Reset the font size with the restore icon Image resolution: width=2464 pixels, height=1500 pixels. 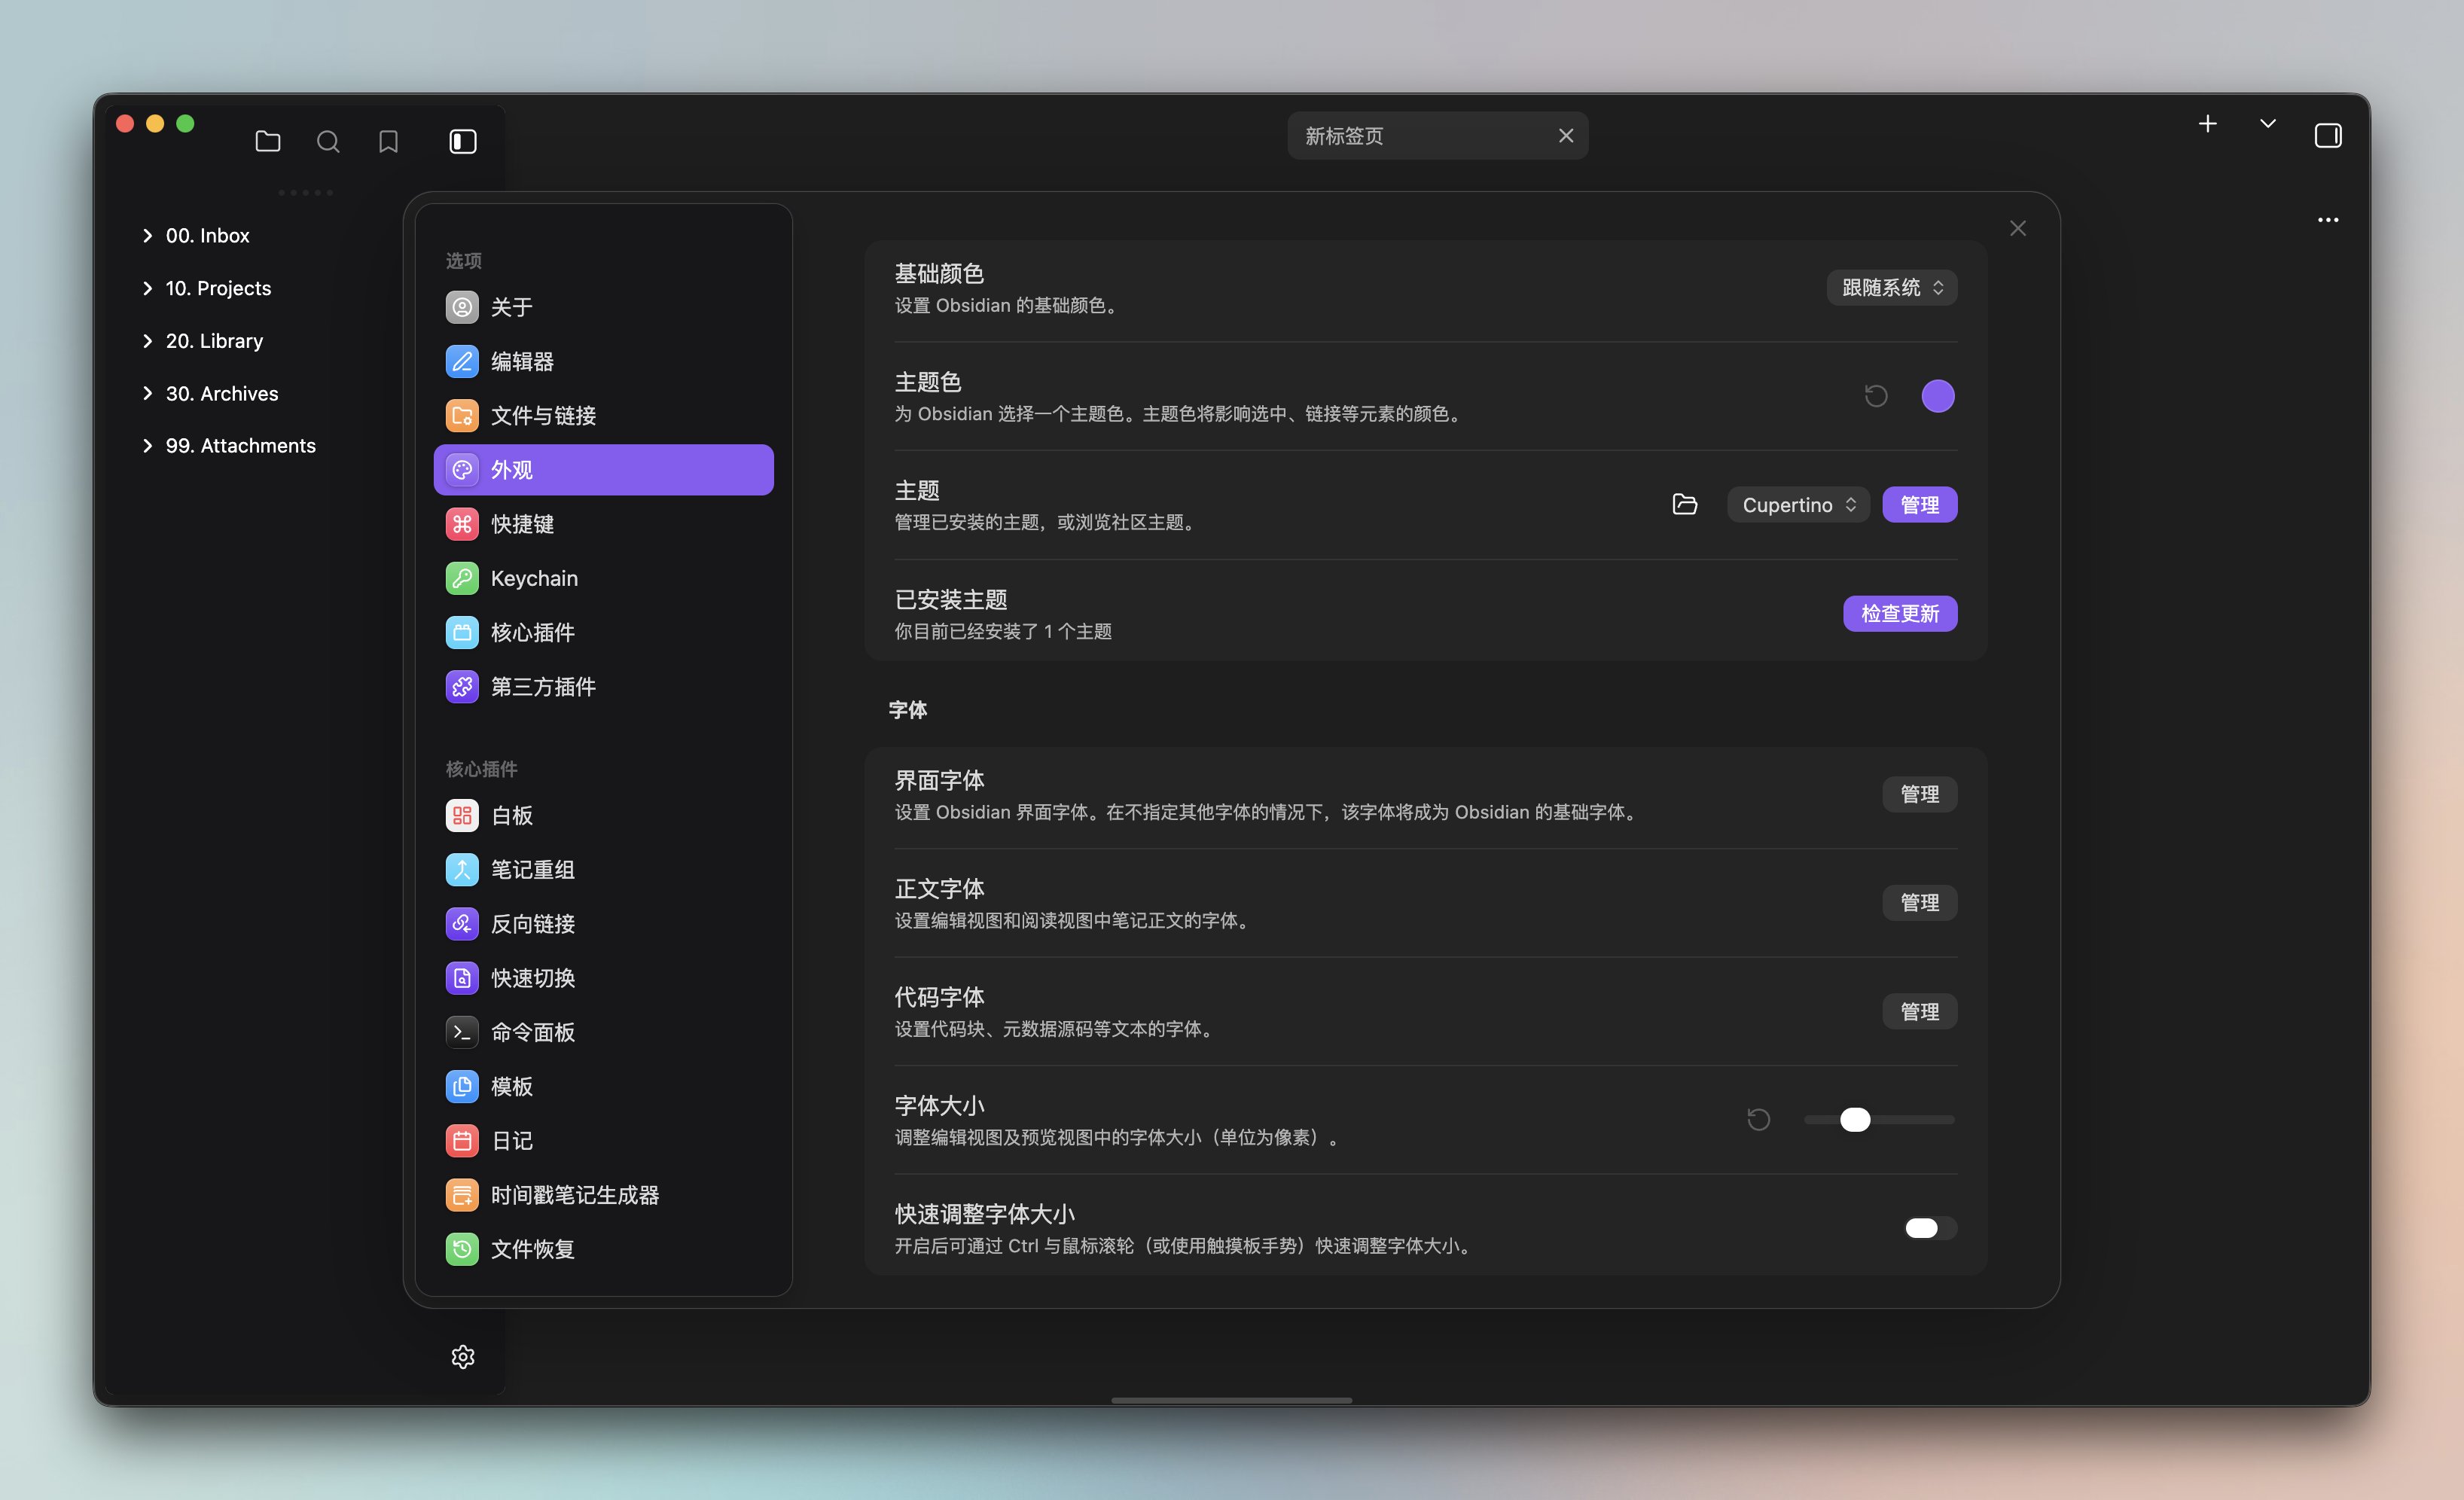[x=1758, y=1119]
